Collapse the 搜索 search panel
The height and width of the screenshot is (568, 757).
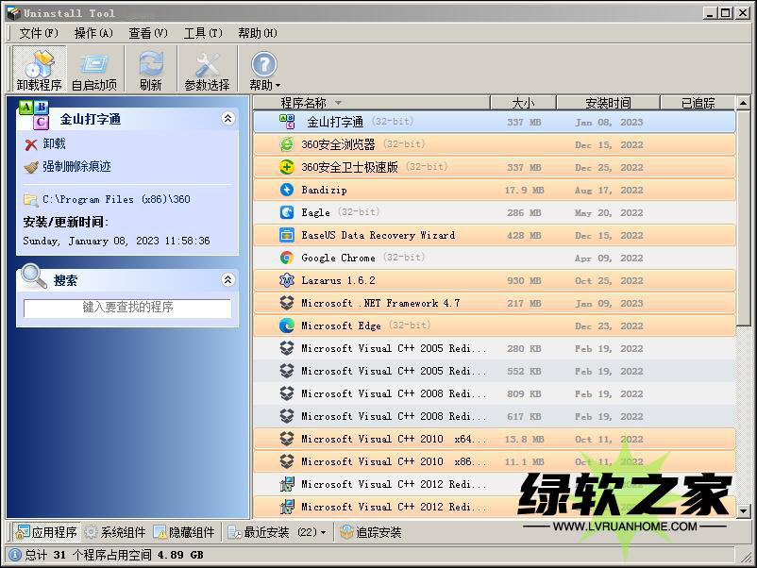click(x=227, y=279)
